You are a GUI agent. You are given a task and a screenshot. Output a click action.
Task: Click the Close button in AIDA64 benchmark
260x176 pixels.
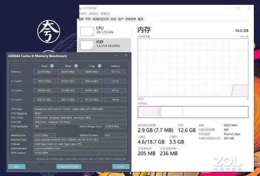tap(121, 166)
